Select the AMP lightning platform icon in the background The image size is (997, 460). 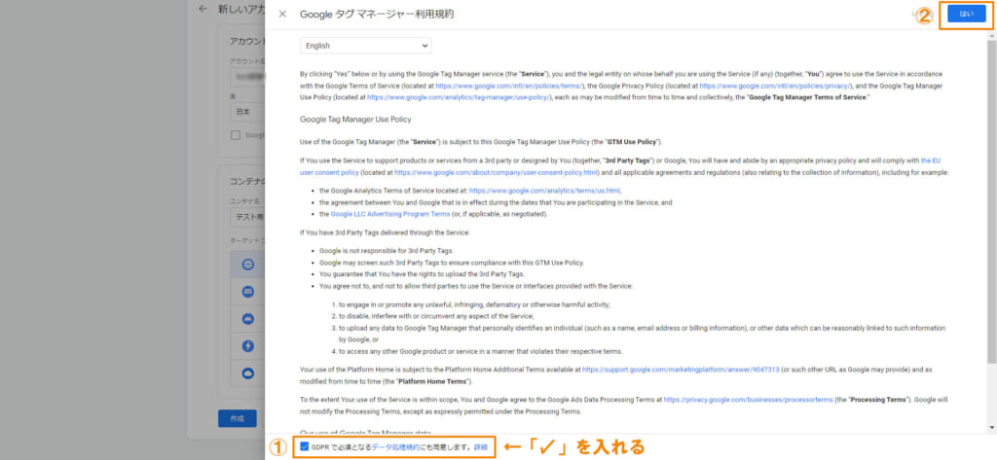pyautogui.click(x=248, y=346)
